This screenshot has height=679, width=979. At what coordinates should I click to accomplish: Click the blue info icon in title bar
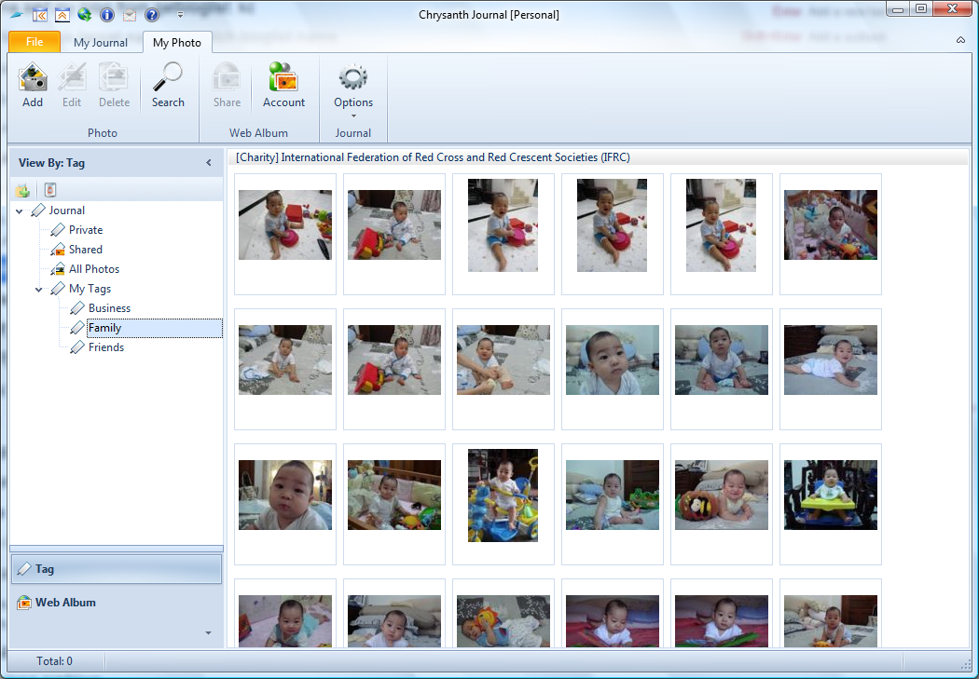pos(106,15)
